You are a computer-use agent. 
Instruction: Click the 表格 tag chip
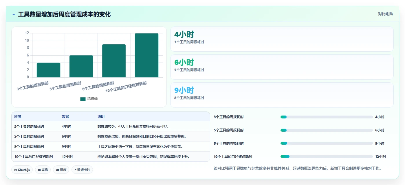click(43, 170)
